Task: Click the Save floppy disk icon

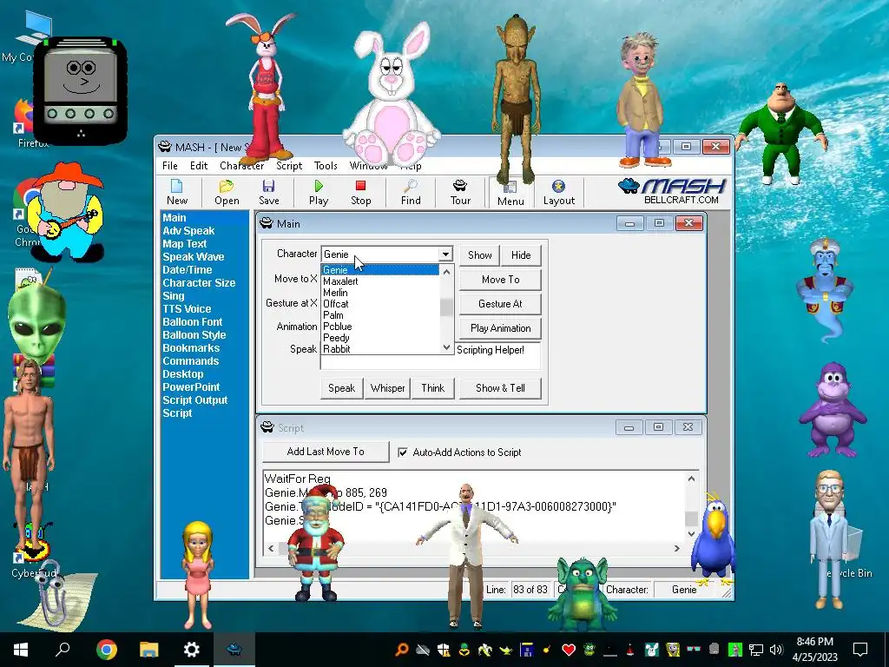Action: pyautogui.click(x=269, y=192)
